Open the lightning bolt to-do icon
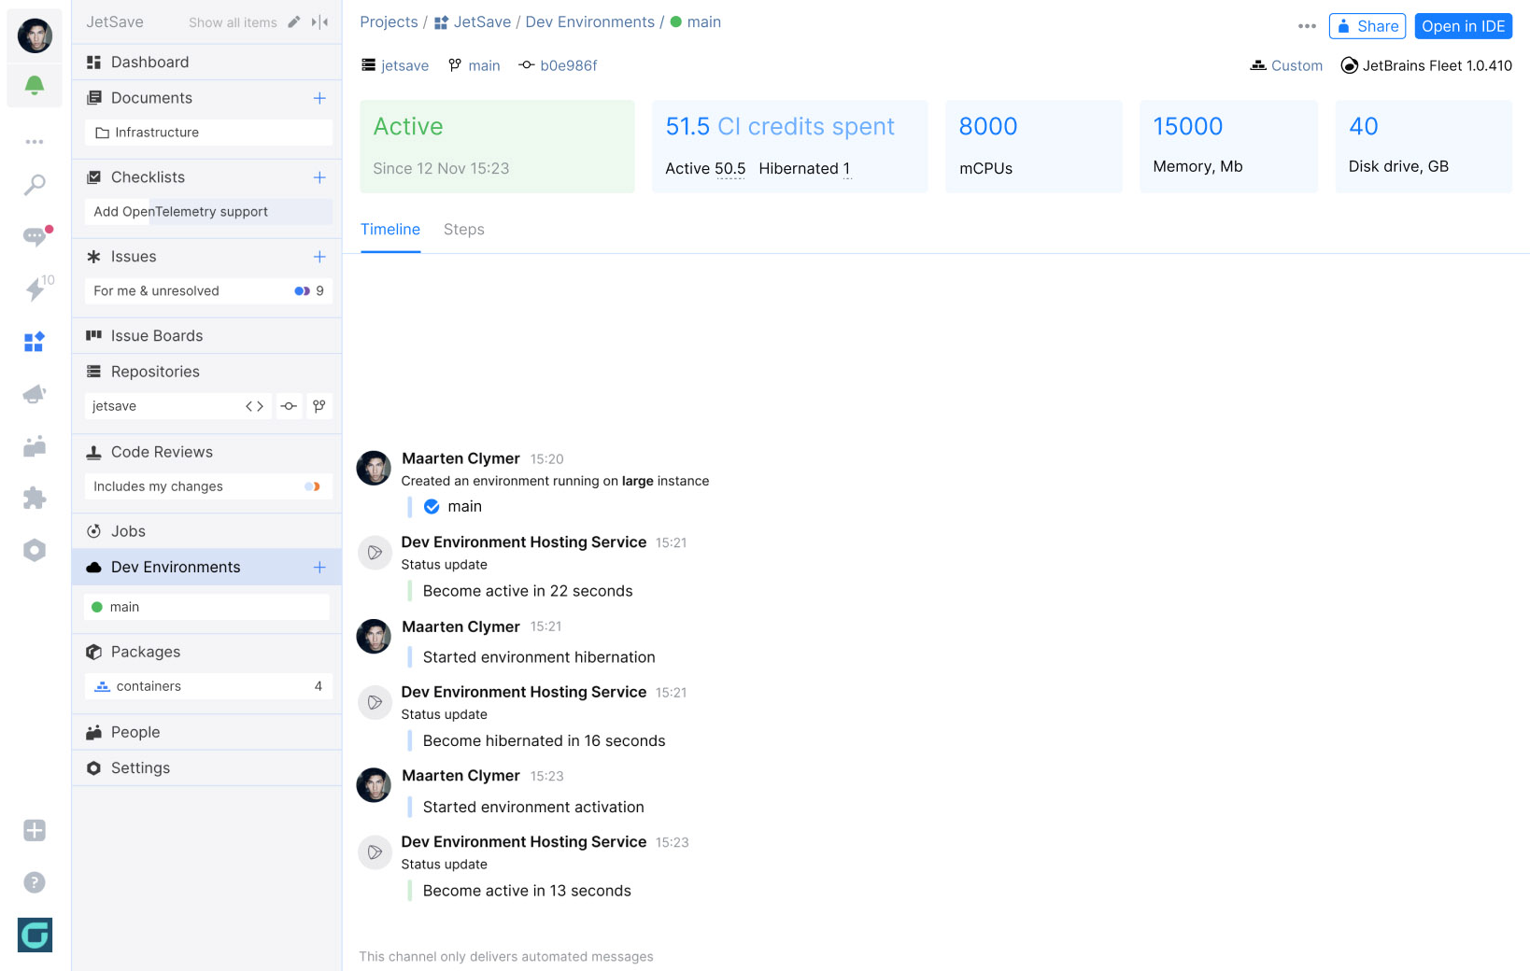1530x971 pixels. [35, 288]
